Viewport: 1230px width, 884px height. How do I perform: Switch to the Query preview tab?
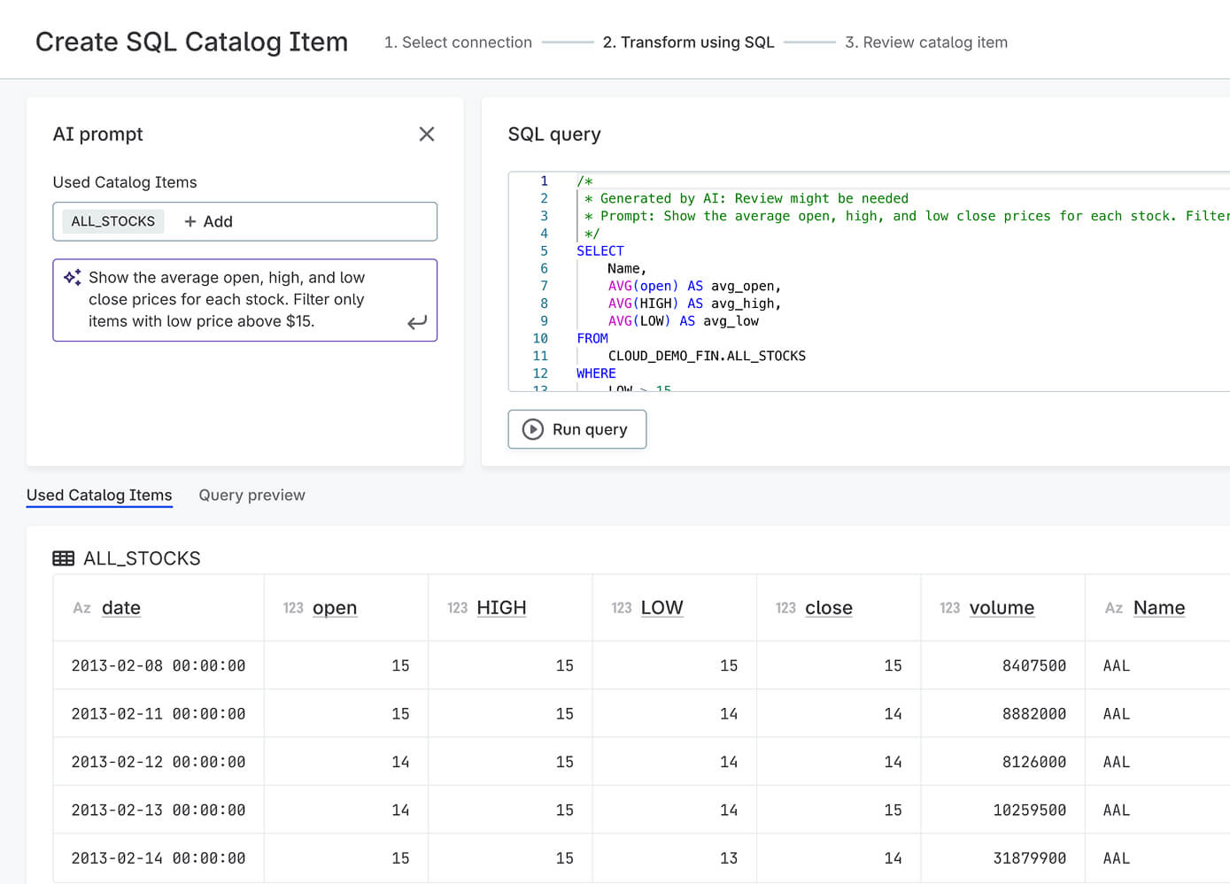click(251, 496)
